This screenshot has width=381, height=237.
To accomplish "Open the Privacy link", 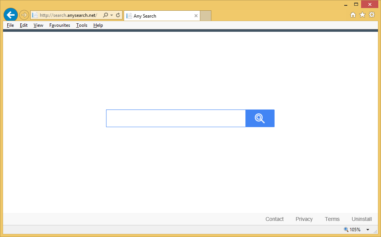I will coord(304,219).
